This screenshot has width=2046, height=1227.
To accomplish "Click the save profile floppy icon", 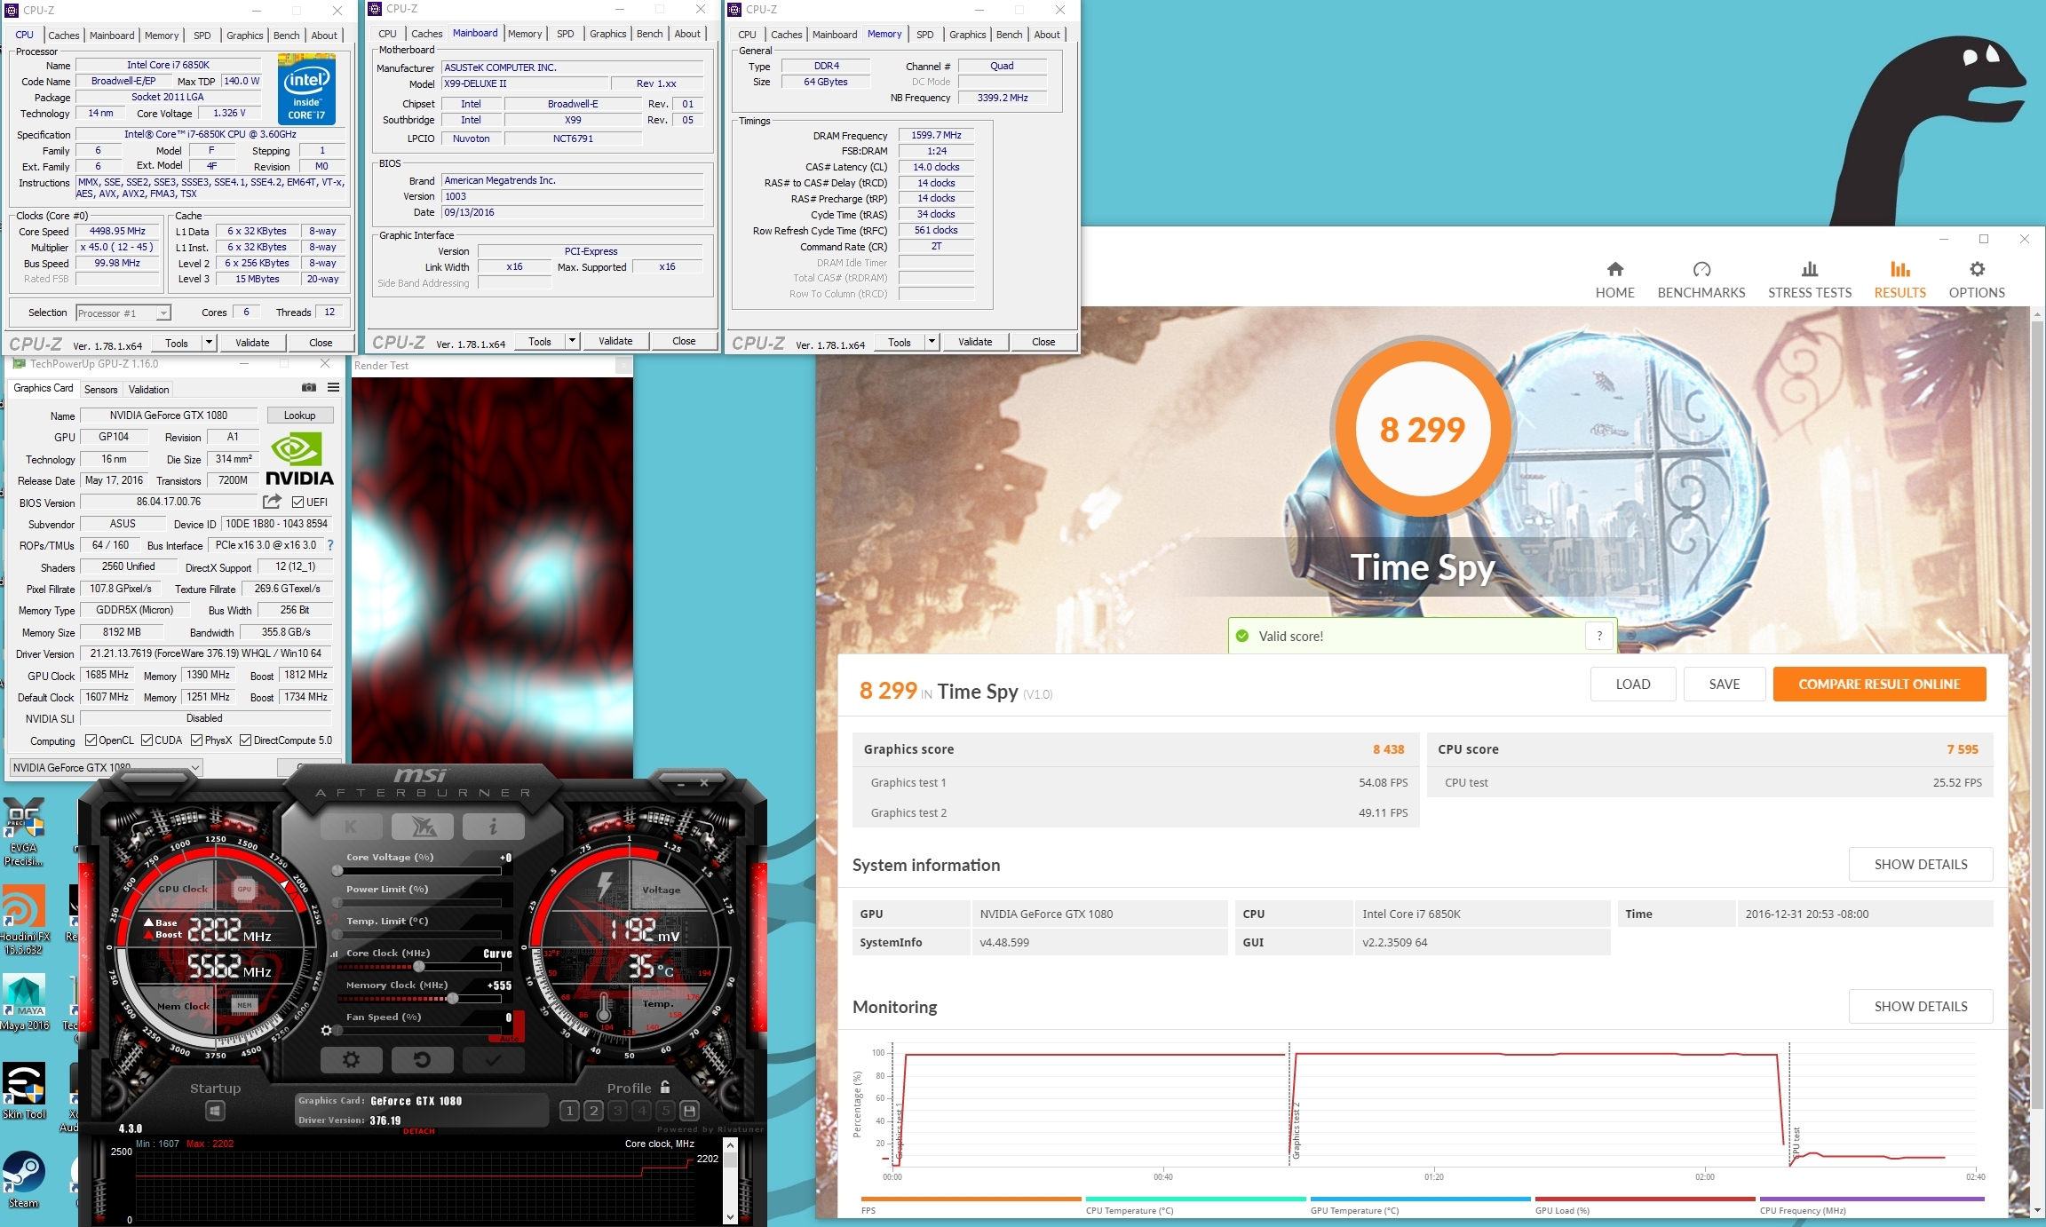I will (690, 1111).
